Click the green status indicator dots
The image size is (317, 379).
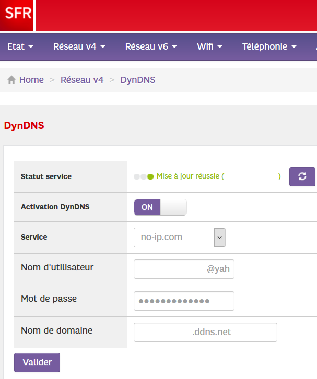pos(144,177)
